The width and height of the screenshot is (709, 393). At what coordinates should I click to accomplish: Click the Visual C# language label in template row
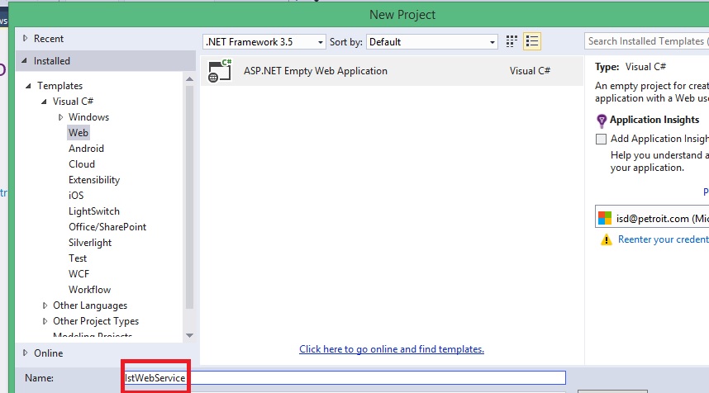[x=530, y=71]
